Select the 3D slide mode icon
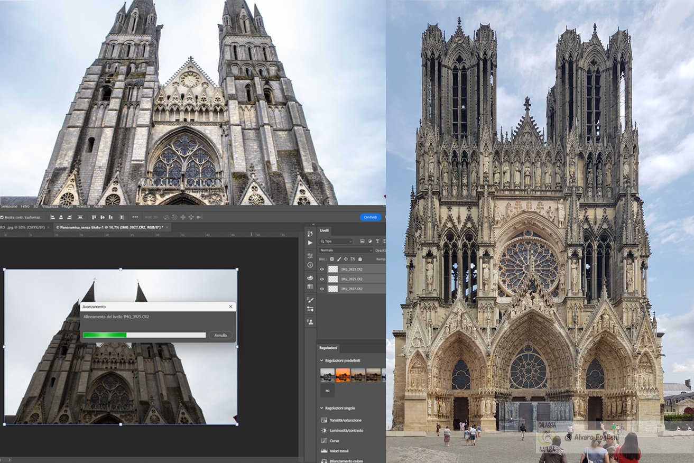This screenshot has width=694, height=463. pyautogui.click(x=191, y=217)
